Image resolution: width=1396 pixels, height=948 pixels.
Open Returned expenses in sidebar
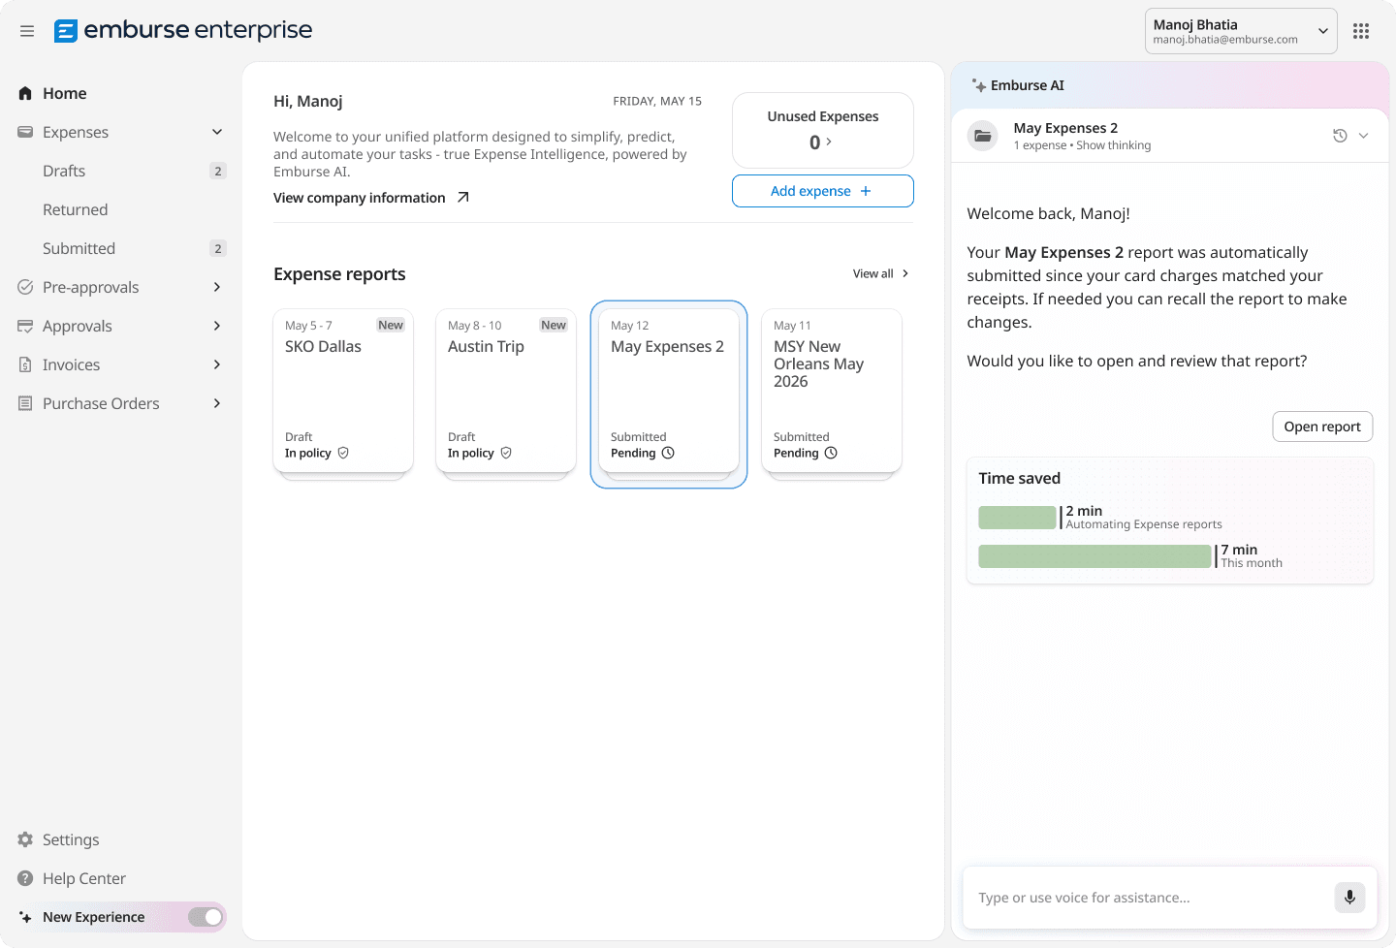click(x=121, y=209)
